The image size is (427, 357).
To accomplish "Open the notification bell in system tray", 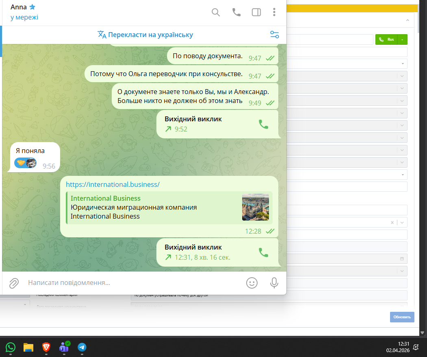I will (416, 347).
